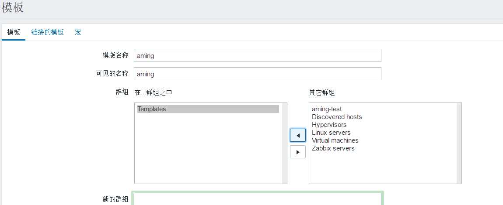503x205 pixels.
Task: Click the right arrow move-group button
Action: (x=298, y=152)
